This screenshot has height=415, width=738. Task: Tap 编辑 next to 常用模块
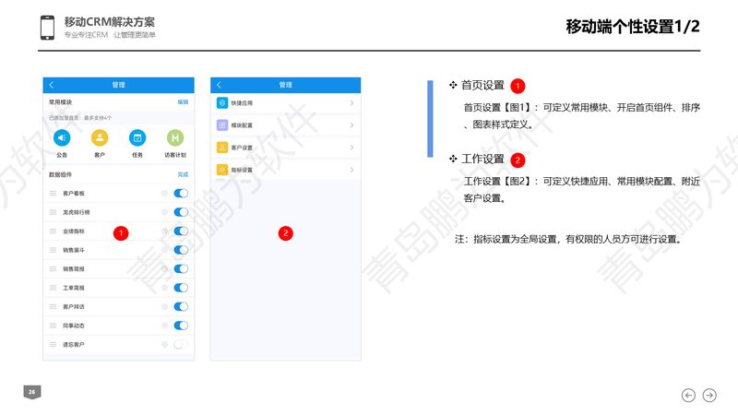tap(183, 102)
